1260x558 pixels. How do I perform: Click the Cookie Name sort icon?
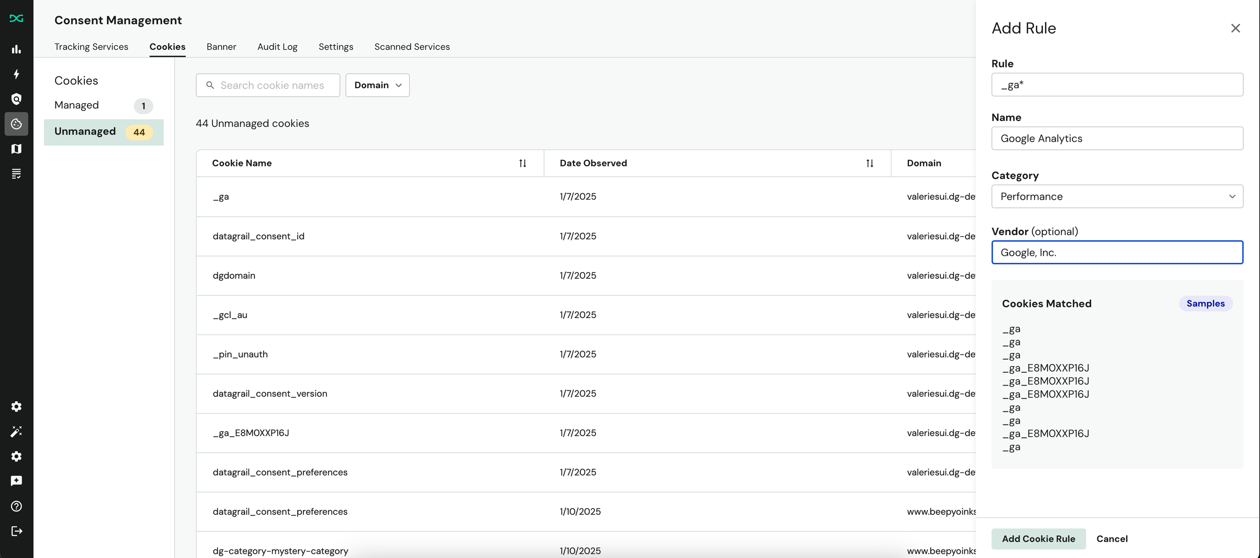tap(522, 163)
